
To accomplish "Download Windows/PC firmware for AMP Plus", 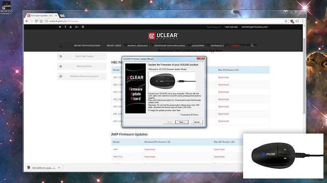I will coord(149,157).
